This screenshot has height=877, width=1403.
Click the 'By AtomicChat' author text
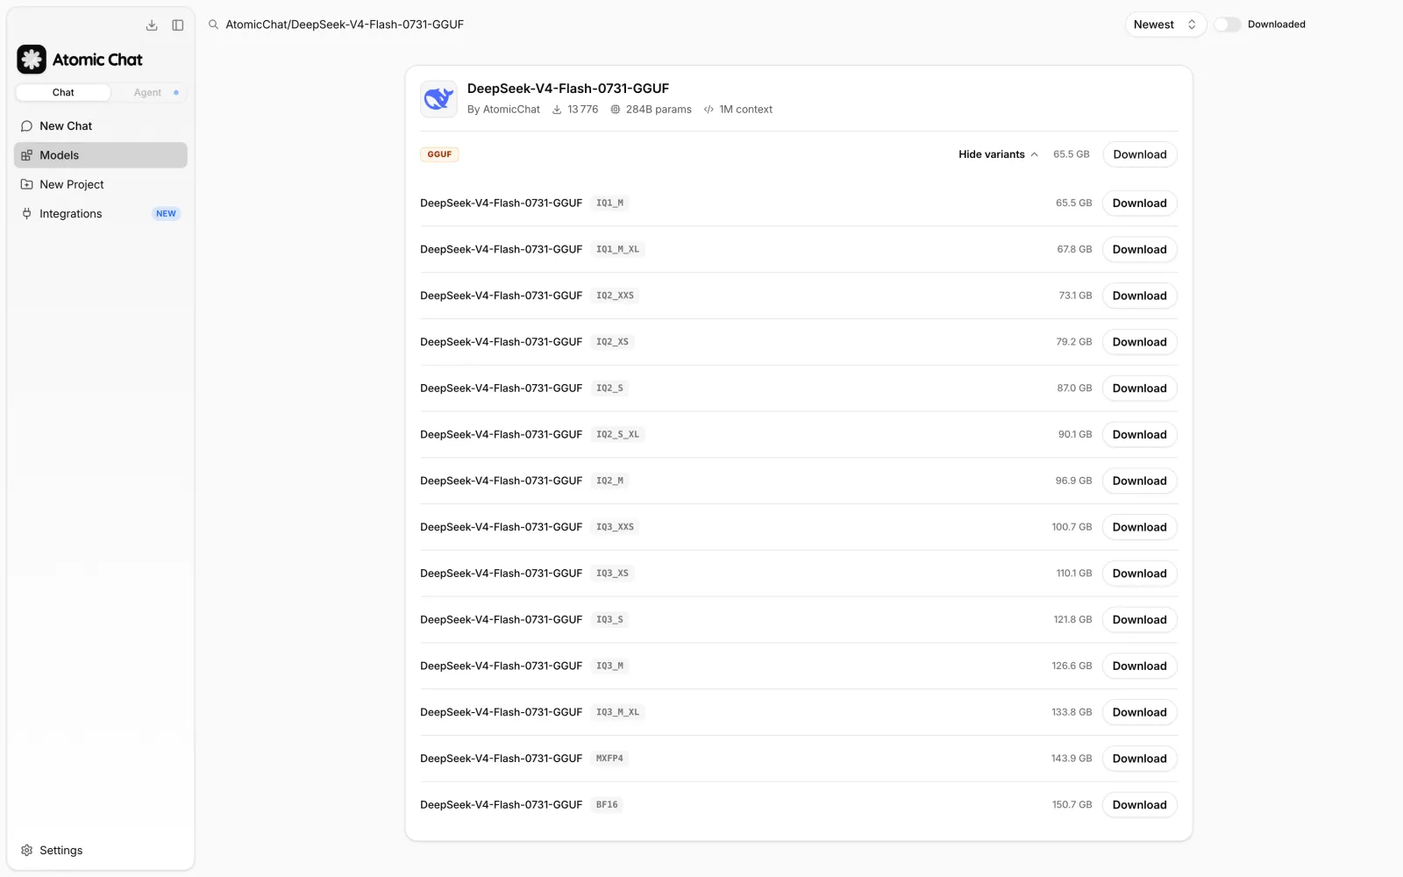click(x=503, y=110)
